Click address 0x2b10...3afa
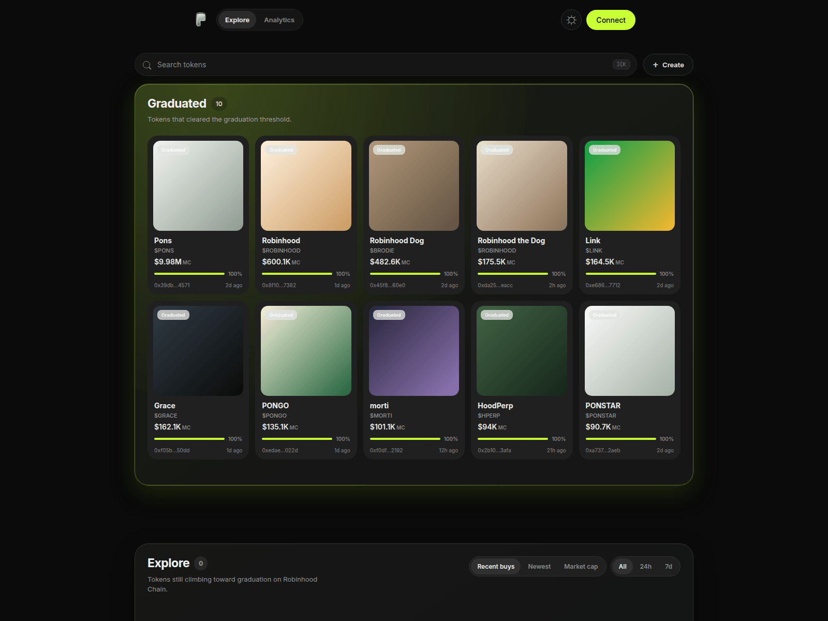The height and width of the screenshot is (621, 828). point(494,450)
